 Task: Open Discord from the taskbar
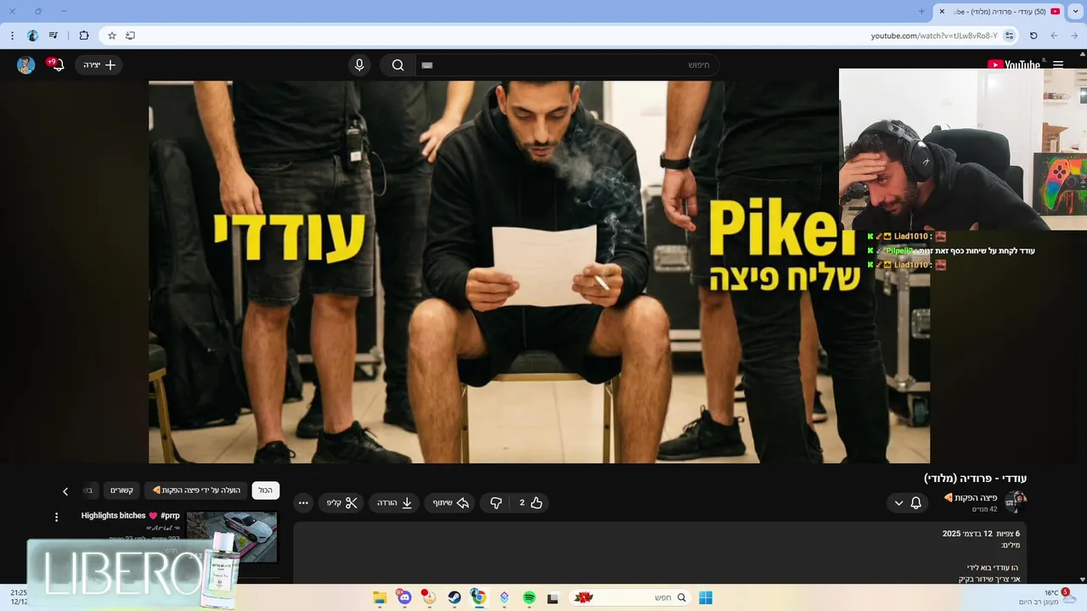coord(404,597)
